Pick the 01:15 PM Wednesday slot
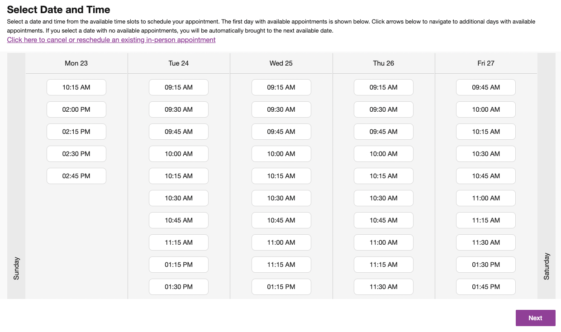 pos(281,287)
